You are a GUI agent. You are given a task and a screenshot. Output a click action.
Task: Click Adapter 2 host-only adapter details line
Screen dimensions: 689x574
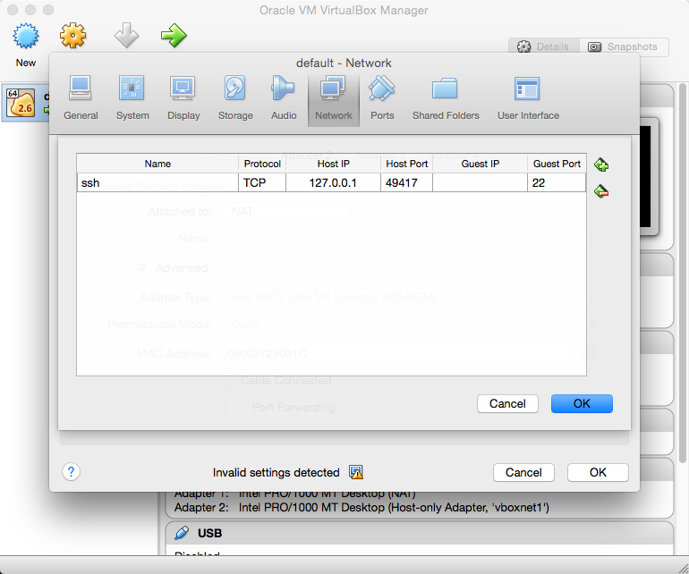click(362, 507)
